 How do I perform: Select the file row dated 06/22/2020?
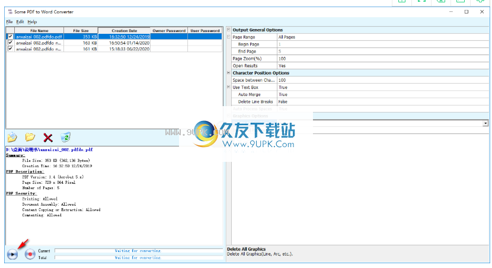click(114, 49)
